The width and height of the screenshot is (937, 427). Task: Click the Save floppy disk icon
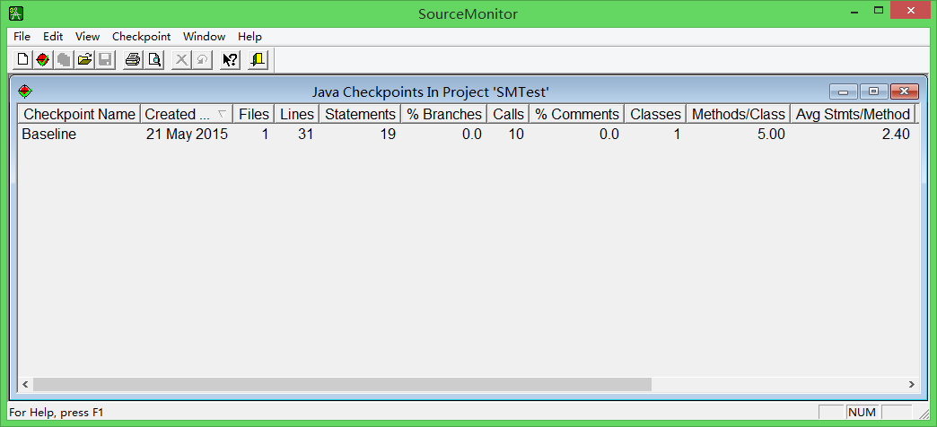pyautogui.click(x=105, y=60)
